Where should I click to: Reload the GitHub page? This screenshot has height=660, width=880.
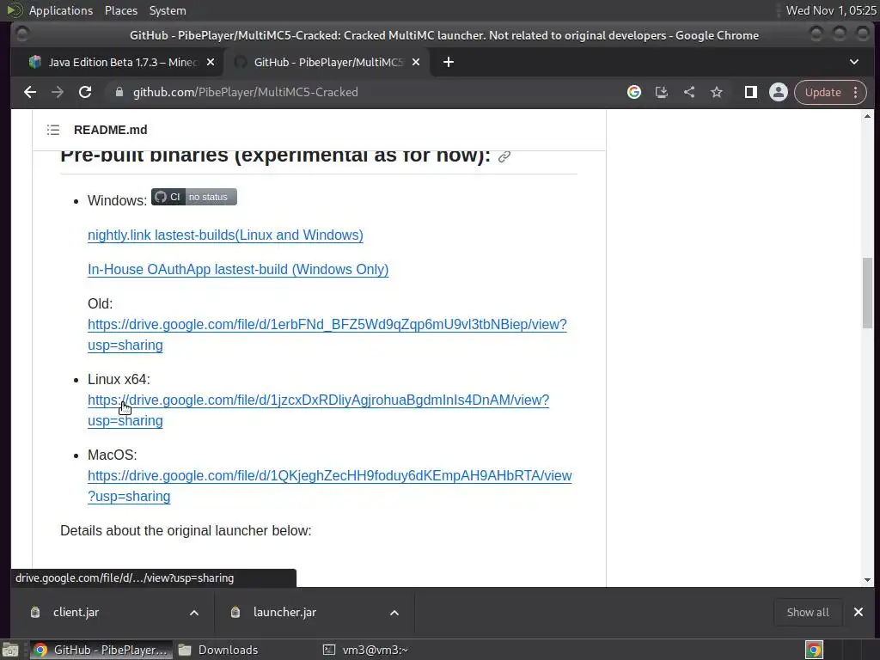click(85, 92)
